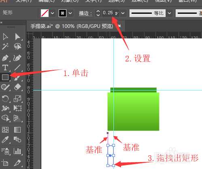202x169 pixels.
Task: Click the fill color swatch (none)
Action: (45, 13)
